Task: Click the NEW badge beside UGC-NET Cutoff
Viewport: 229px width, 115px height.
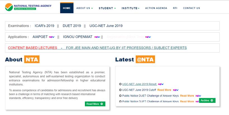Action: pos(176,90)
